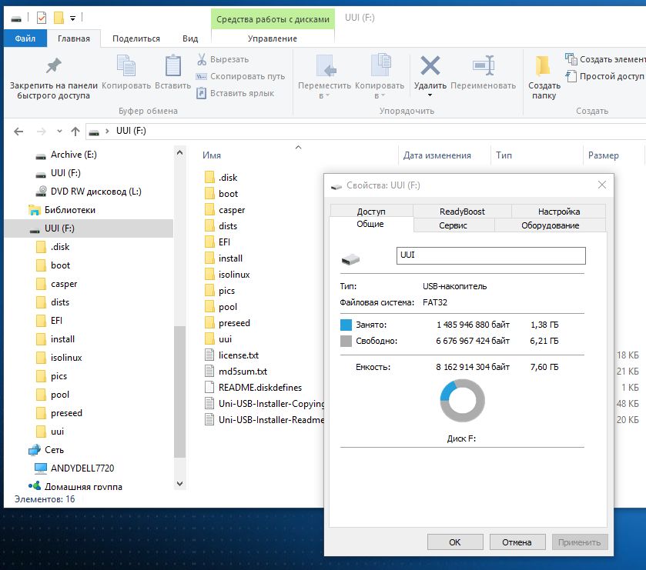
Task: Click the UUI volume label text field
Action: point(490,255)
